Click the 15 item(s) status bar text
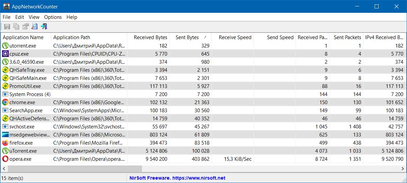407x183 pixels. coord(12,178)
